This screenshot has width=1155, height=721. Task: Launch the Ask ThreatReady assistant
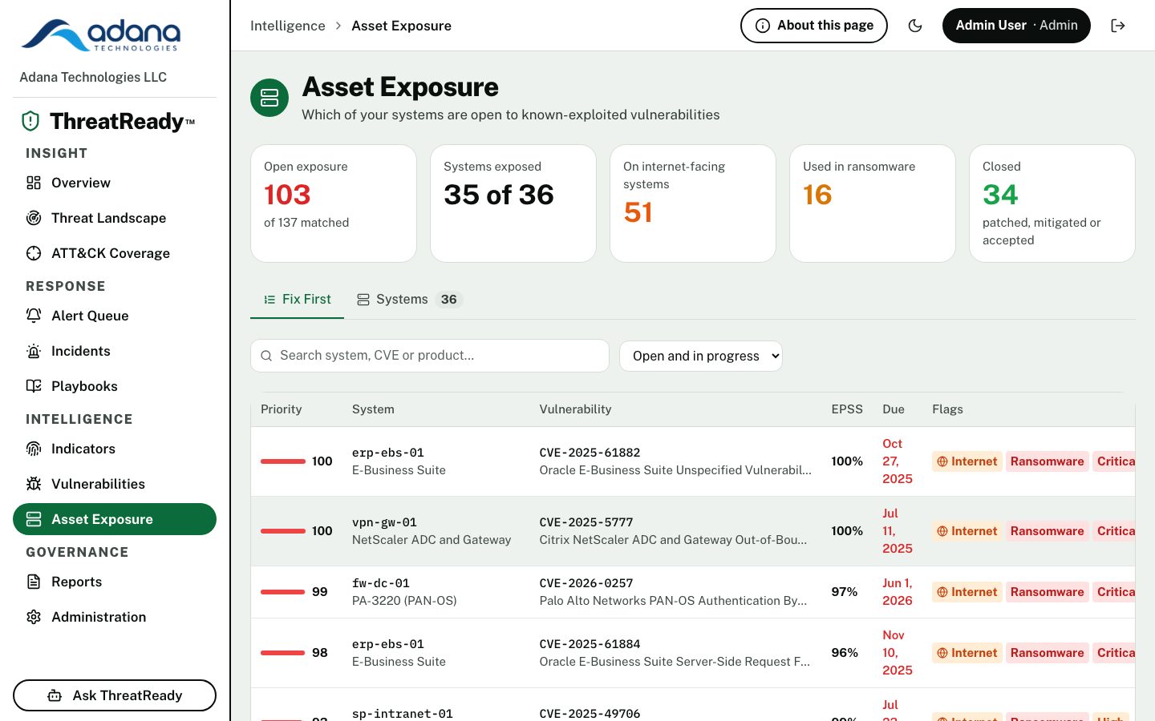(x=115, y=695)
